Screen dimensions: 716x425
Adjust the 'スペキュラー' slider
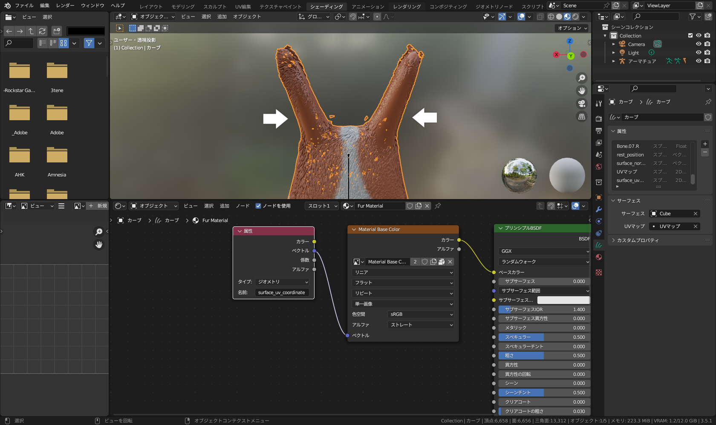544,337
